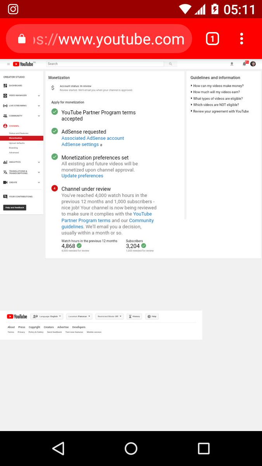Open Branding submenu item
The image size is (262, 466).
[14, 148]
